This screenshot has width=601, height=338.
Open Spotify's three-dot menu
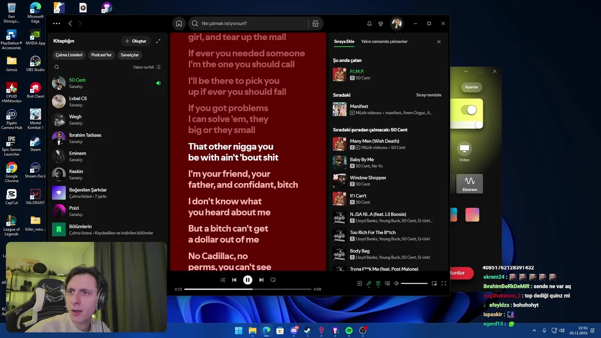tap(56, 23)
